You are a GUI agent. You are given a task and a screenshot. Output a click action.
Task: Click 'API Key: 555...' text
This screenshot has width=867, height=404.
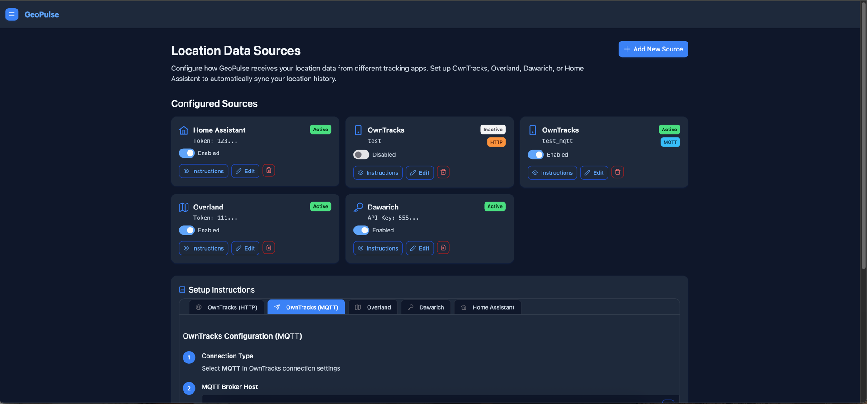click(393, 218)
